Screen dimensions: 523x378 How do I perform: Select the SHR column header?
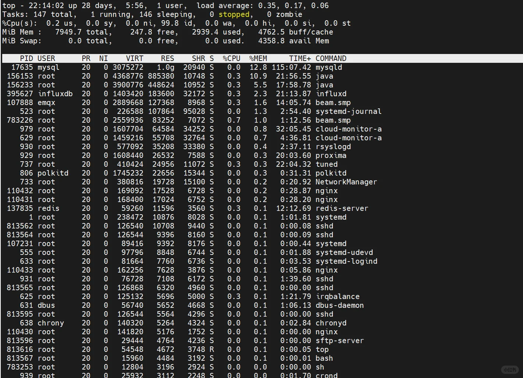click(199, 58)
